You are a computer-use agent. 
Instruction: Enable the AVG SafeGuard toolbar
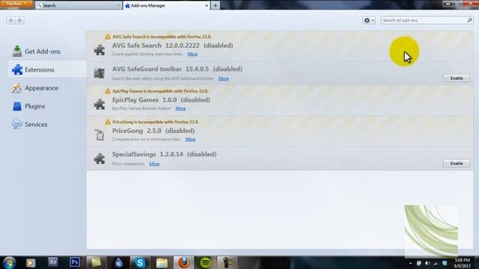pyautogui.click(x=457, y=78)
